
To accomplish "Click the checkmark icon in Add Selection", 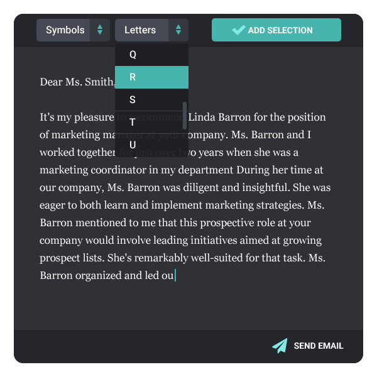I will point(239,30).
